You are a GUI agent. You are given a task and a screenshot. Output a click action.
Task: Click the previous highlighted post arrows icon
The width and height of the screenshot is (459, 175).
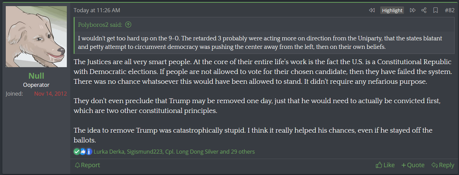click(x=372, y=11)
